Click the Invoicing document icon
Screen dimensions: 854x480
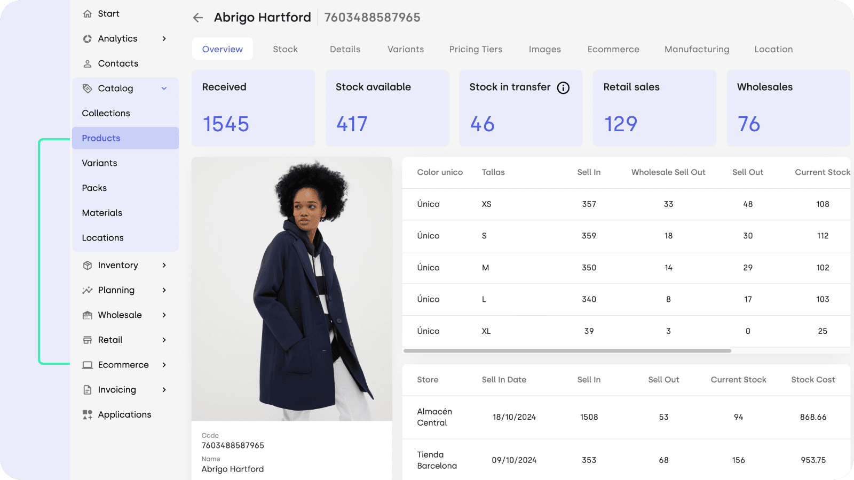[87, 389]
